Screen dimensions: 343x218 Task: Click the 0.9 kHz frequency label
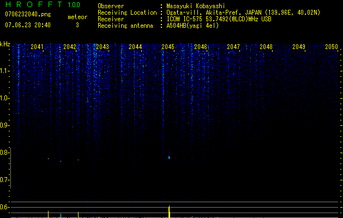click(x=4, y=125)
